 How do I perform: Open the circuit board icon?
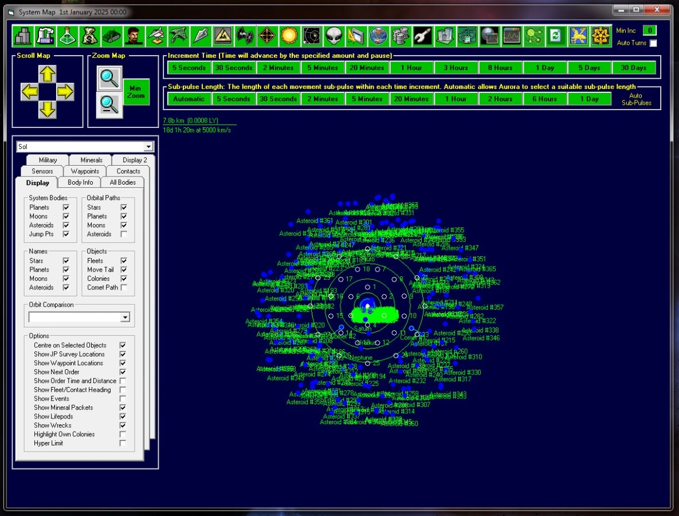point(467,36)
